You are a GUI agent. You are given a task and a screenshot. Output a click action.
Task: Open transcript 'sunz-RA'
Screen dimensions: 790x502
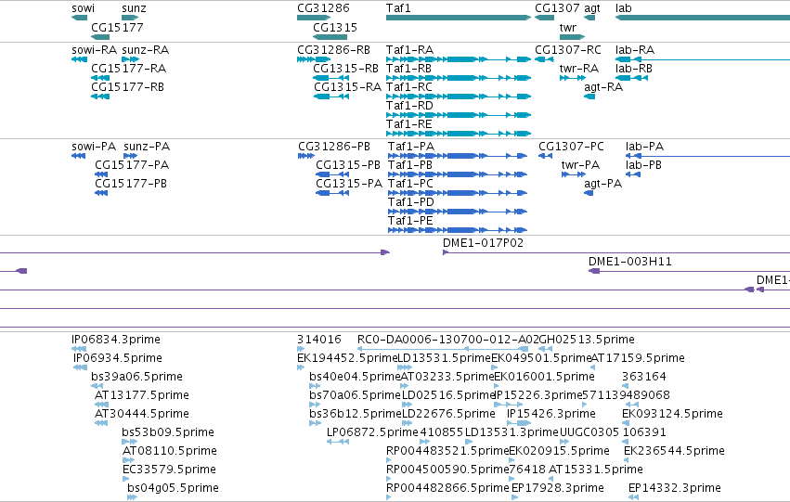pos(146,50)
